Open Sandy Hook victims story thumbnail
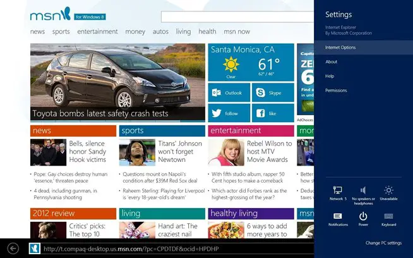Image resolution: width=413 pixels, height=258 pixels. point(48,152)
